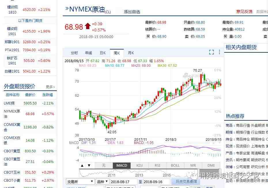This screenshot has width=268, height=188.
Task: Switch to the 分时 chart tab
Action: tap(74, 53)
